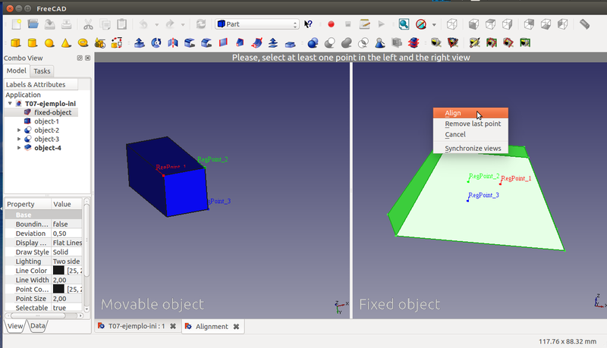Create a sphere with the Sphere tool
The width and height of the screenshot is (607, 348).
tap(49, 42)
